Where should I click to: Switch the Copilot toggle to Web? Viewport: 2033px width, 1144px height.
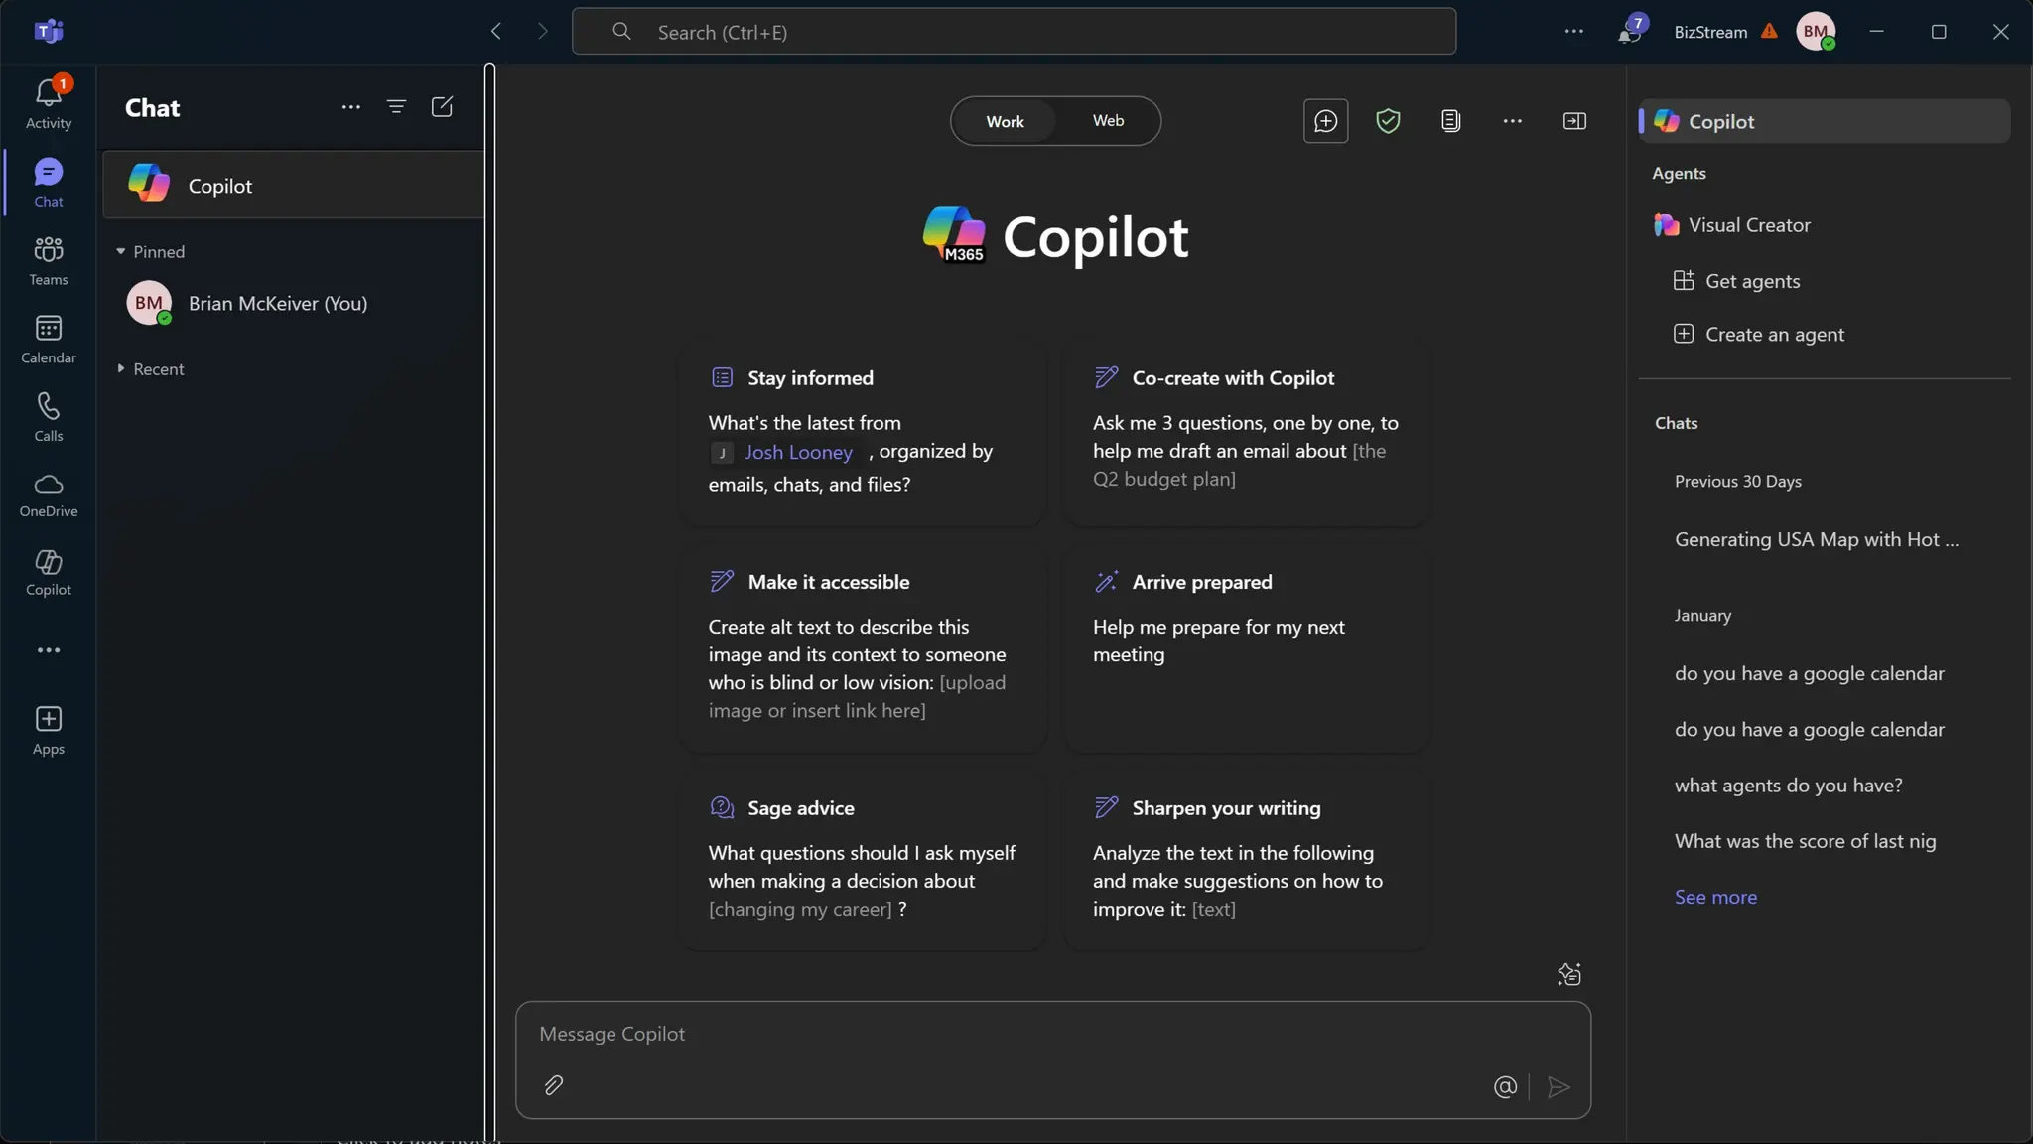click(1108, 121)
